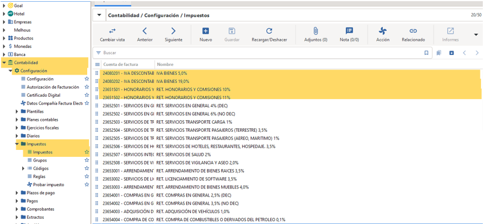This screenshot has height=224, width=484.
Task: Open Probar impuesto wizard
Action: coord(49,184)
